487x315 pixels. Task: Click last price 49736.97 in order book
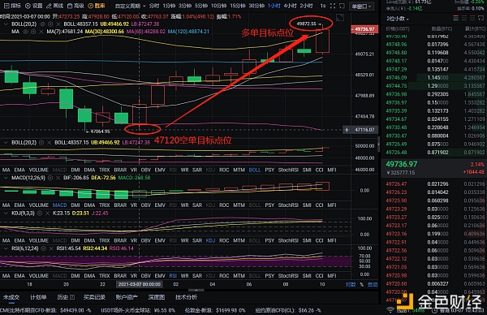[401, 164]
